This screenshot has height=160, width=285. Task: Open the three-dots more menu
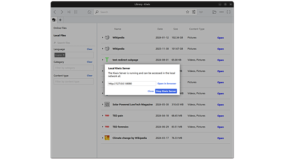[x=222, y=12]
